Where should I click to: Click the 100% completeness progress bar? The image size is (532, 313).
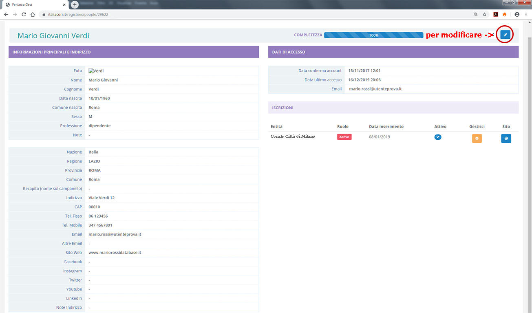pos(373,35)
